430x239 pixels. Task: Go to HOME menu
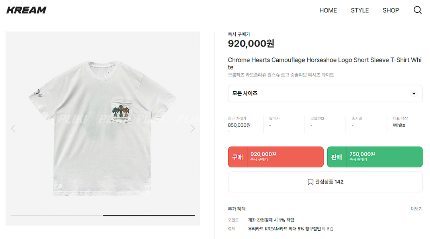pyautogui.click(x=328, y=10)
